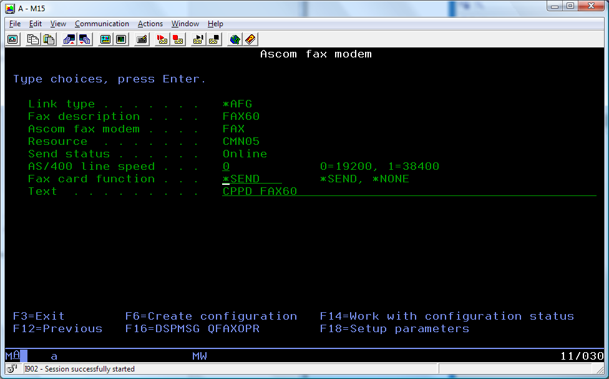Open the File menu
This screenshot has width=609, height=379.
pyautogui.click(x=15, y=24)
